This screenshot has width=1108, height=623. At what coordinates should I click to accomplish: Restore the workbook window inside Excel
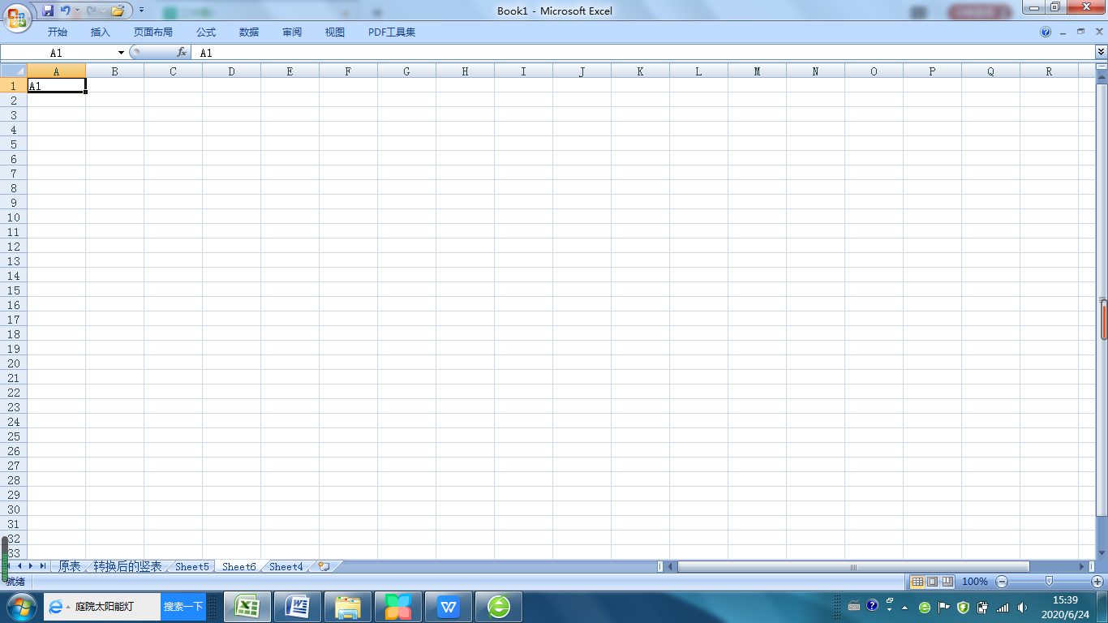[x=1080, y=32]
